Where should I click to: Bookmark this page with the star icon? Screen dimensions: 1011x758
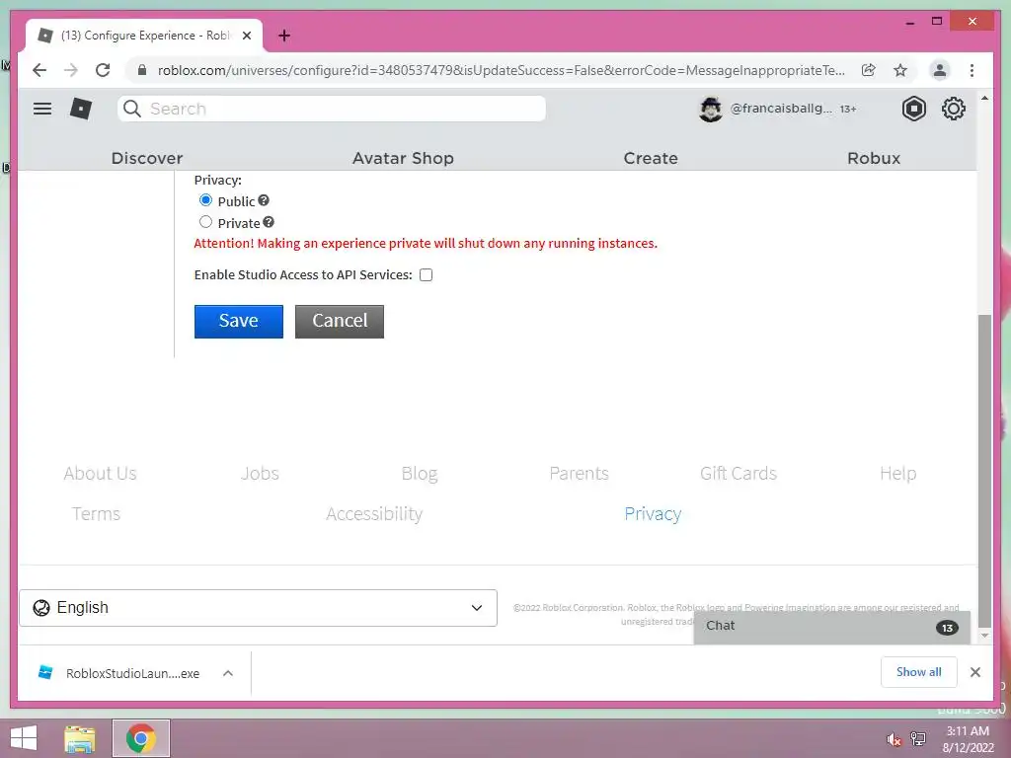coord(900,70)
